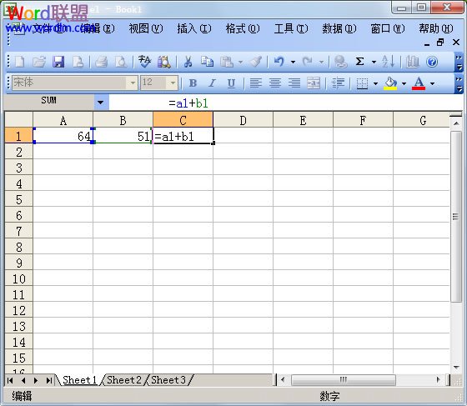Toggle Bold formatting button

(x=193, y=83)
